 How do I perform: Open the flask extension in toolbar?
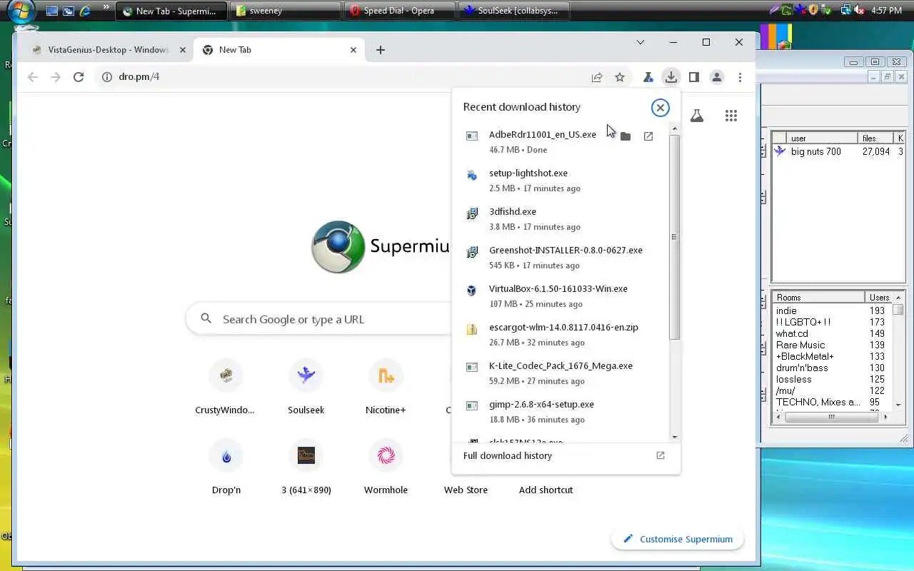(648, 77)
